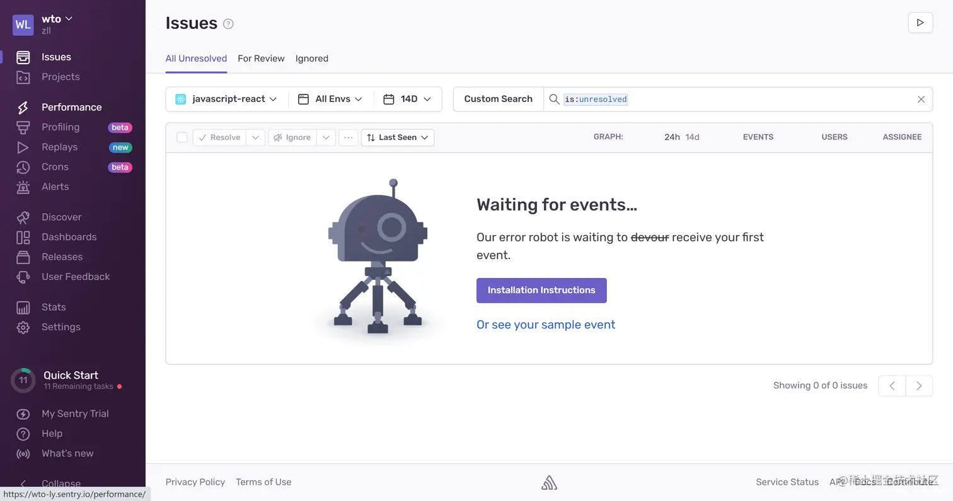Open the Terms of Use link

click(263, 482)
